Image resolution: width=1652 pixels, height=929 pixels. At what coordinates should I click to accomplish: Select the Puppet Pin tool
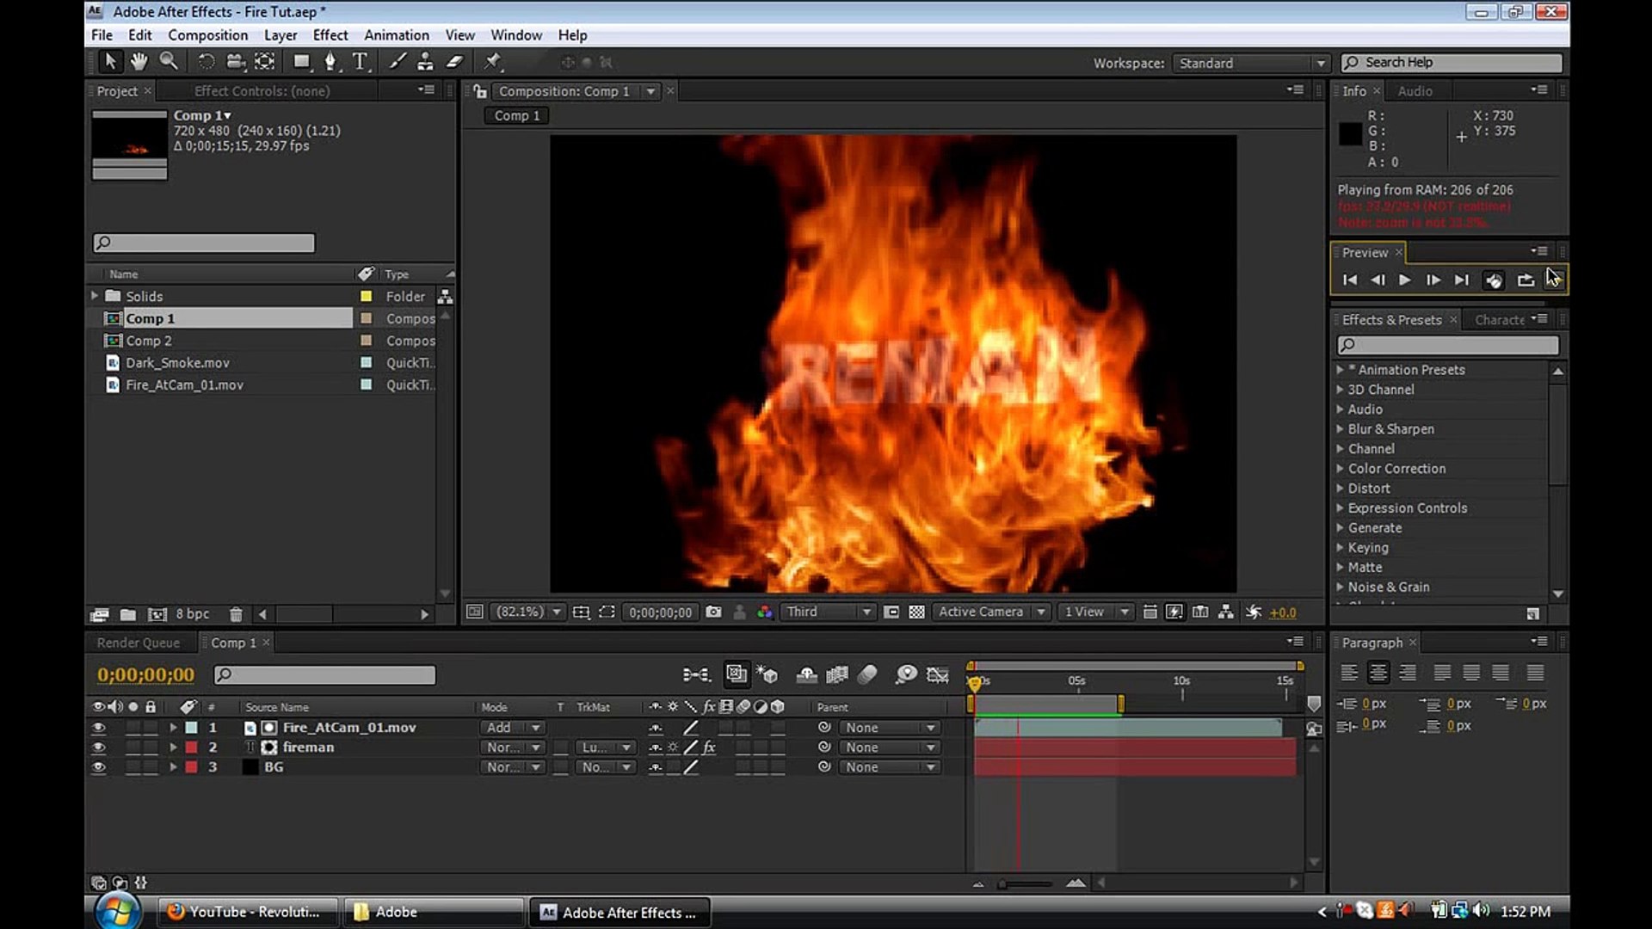(x=492, y=62)
